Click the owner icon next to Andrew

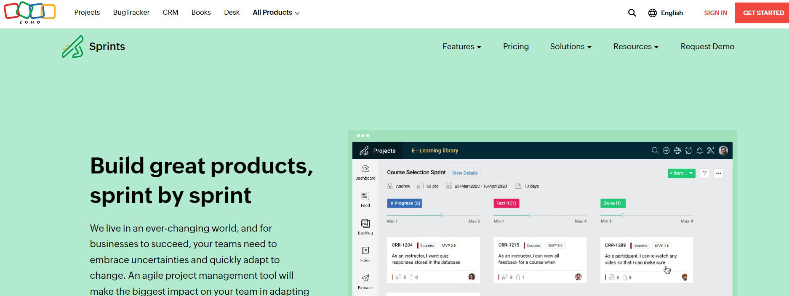(x=390, y=186)
